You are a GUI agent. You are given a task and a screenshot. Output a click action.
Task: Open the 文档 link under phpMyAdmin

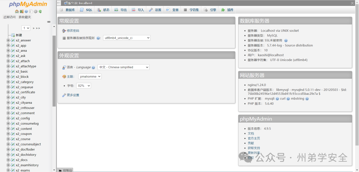(x=251, y=134)
